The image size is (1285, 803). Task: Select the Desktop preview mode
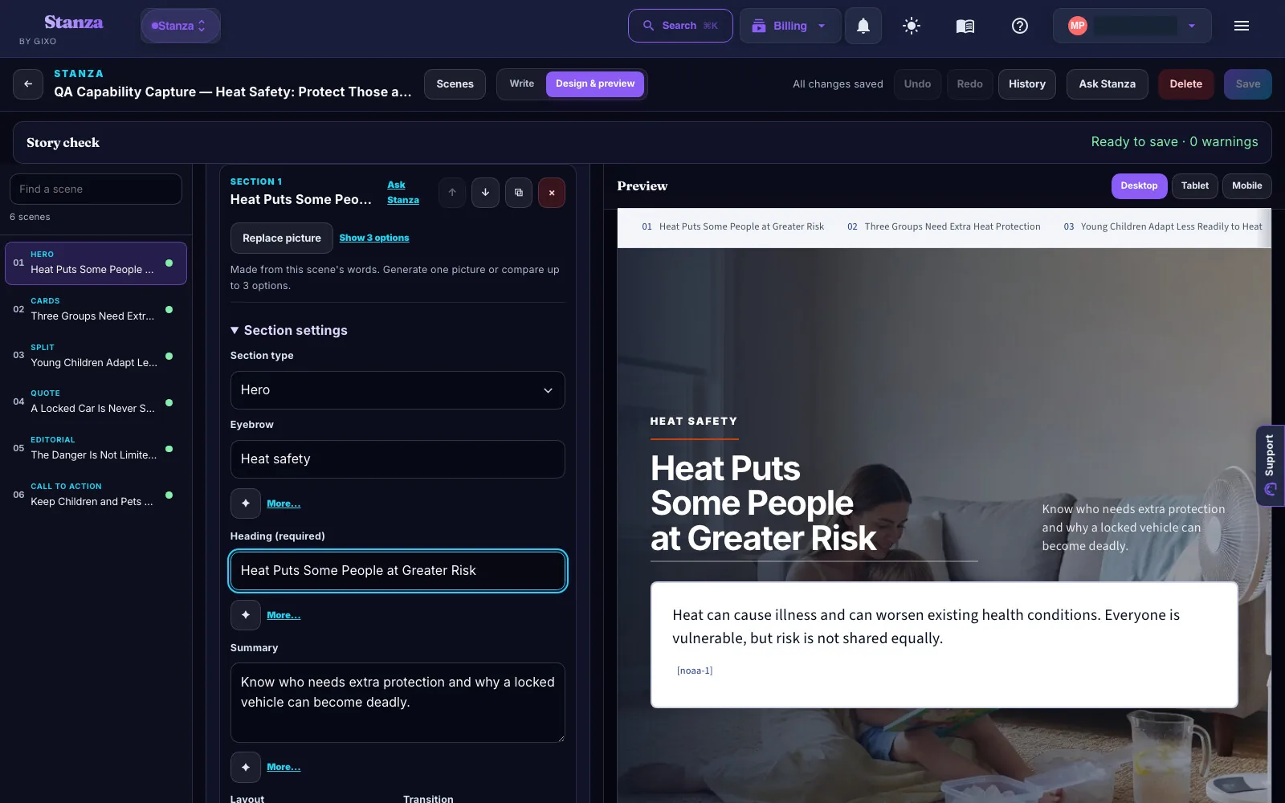(x=1139, y=185)
